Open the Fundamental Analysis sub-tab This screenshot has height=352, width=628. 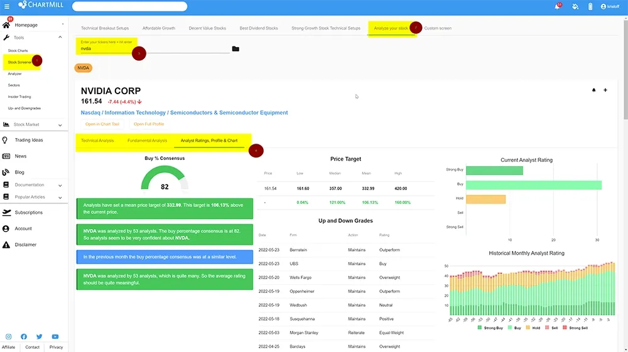(x=147, y=141)
